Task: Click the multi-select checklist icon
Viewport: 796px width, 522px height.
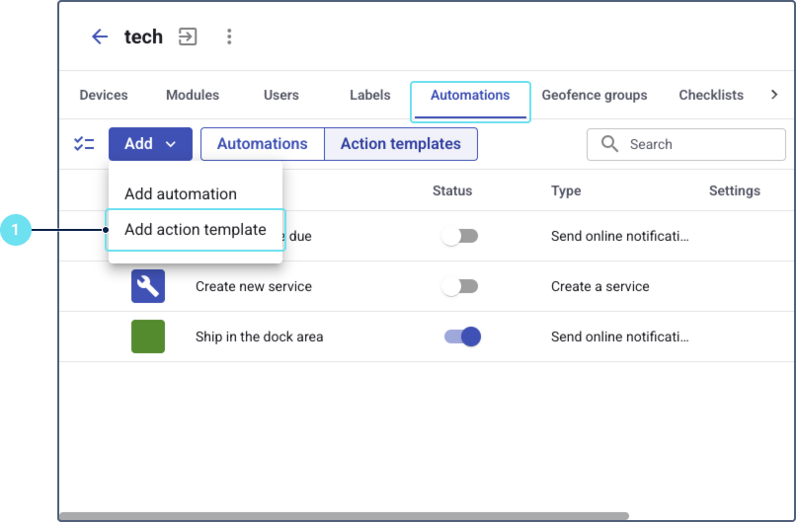Action: (x=84, y=144)
